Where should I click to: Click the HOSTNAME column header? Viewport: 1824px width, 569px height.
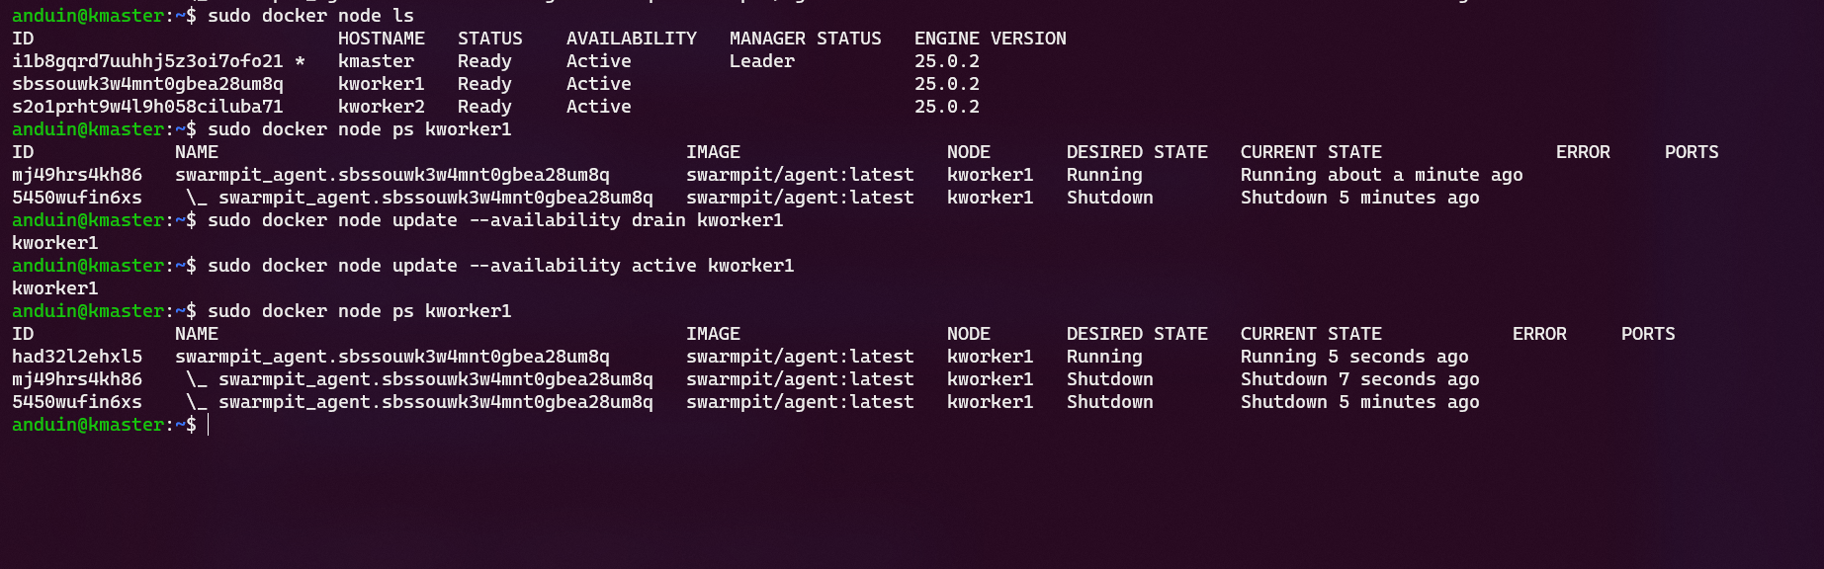[381, 39]
